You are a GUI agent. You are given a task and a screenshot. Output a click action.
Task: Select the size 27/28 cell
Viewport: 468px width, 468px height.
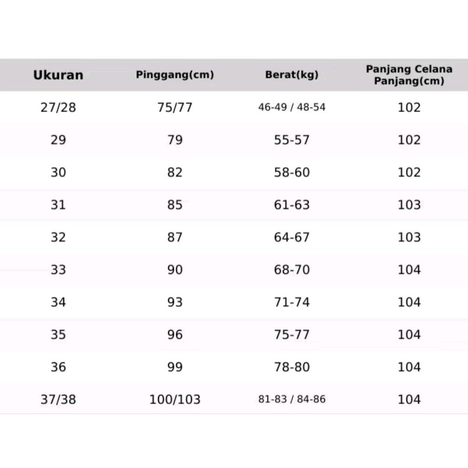[58, 107]
